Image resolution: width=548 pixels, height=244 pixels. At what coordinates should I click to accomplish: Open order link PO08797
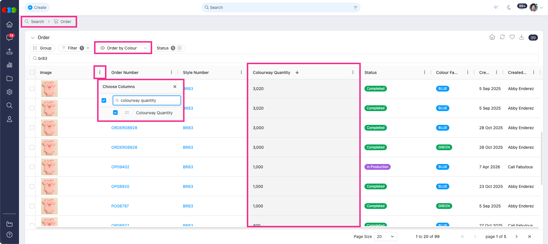(120, 206)
